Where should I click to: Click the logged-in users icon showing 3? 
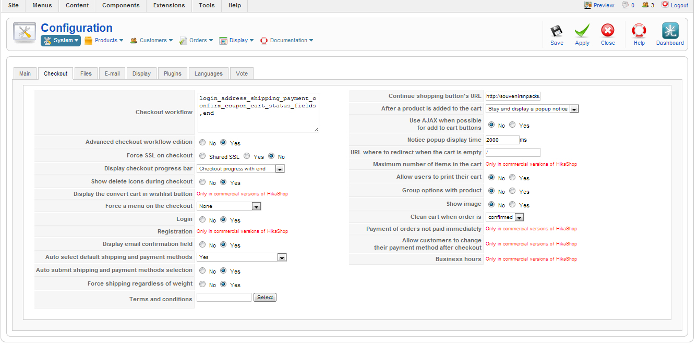(x=645, y=5)
